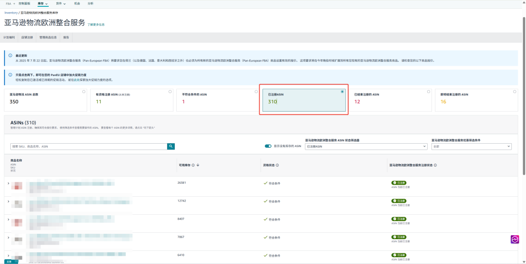Click the 已注册 badge in the 26381 row
Screen dimensions: 526x264
(x=399, y=183)
